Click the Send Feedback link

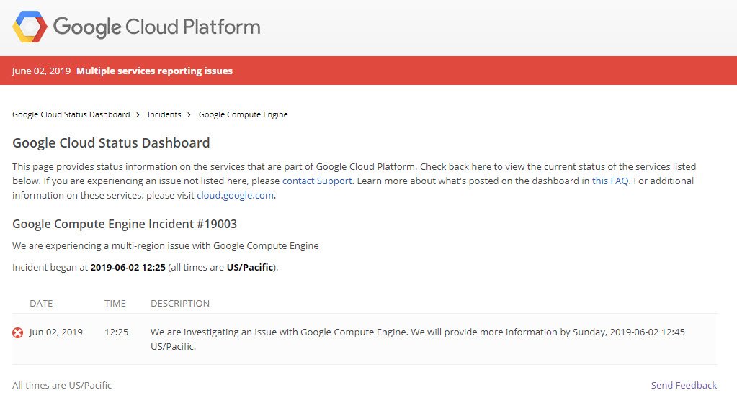click(684, 385)
